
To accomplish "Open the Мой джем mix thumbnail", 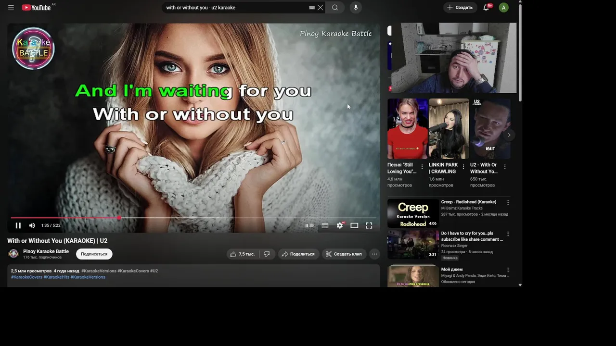I will click(x=413, y=276).
